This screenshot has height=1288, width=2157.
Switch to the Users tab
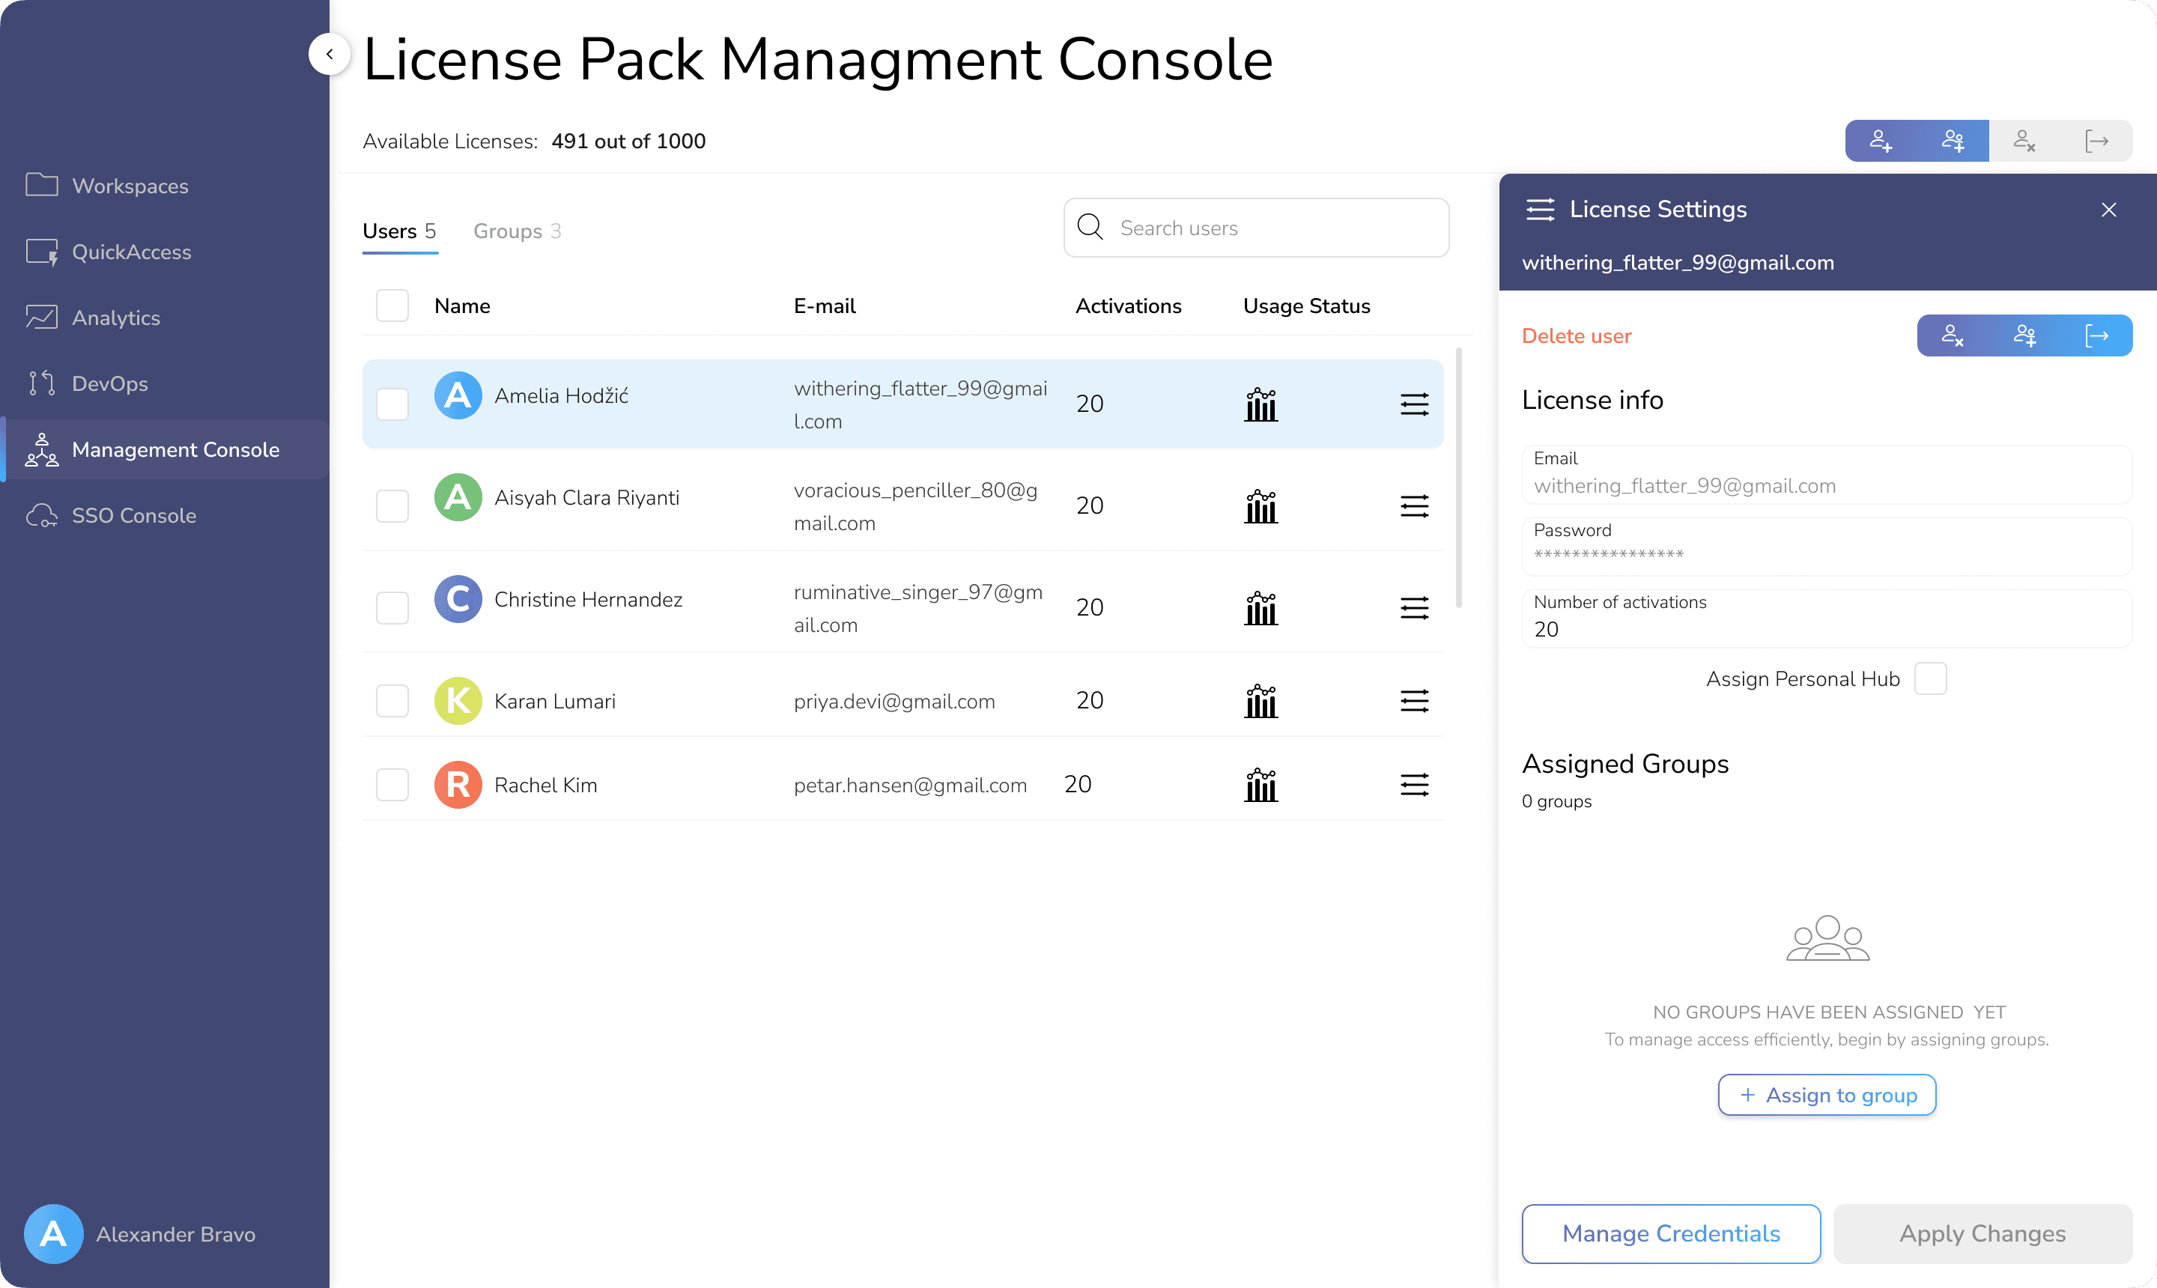pos(399,231)
